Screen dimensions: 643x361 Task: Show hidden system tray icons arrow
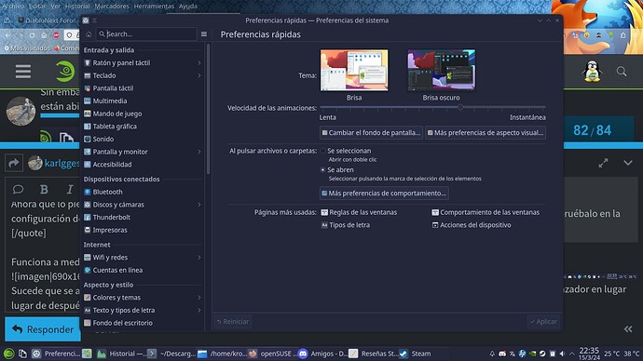[571, 354]
